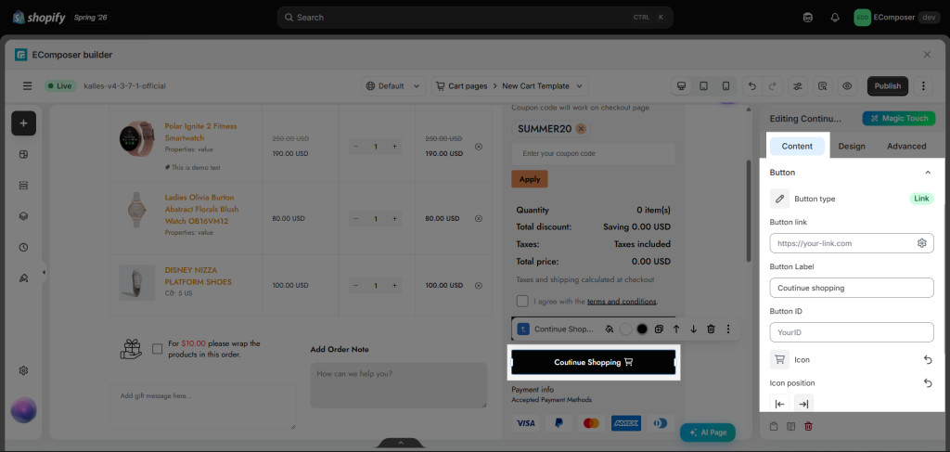Collapse the left sidebar with arrow handle
This screenshot has width=950, height=452.
click(44, 273)
